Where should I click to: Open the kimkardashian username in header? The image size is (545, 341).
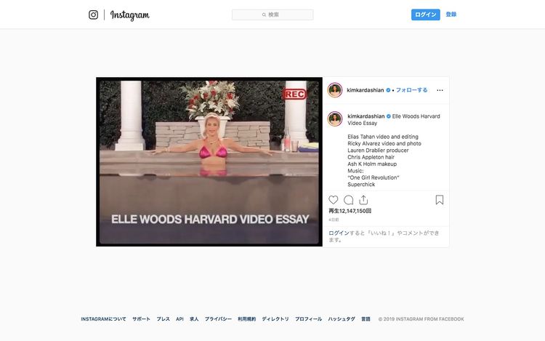(366, 90)
